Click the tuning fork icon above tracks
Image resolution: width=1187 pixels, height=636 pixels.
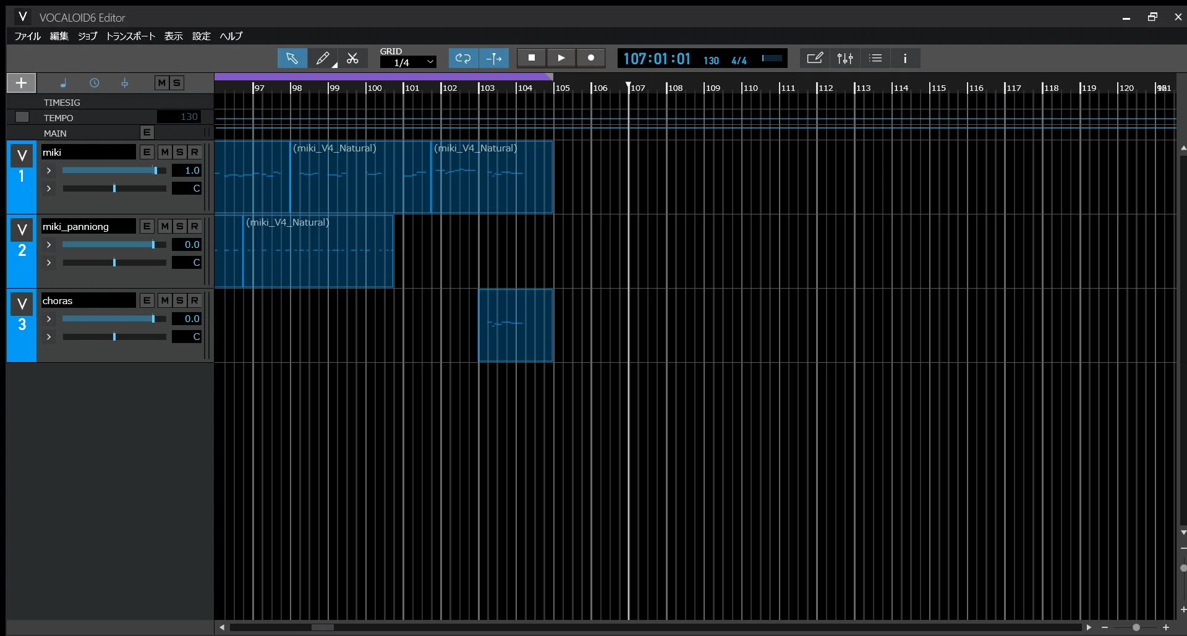124,83
